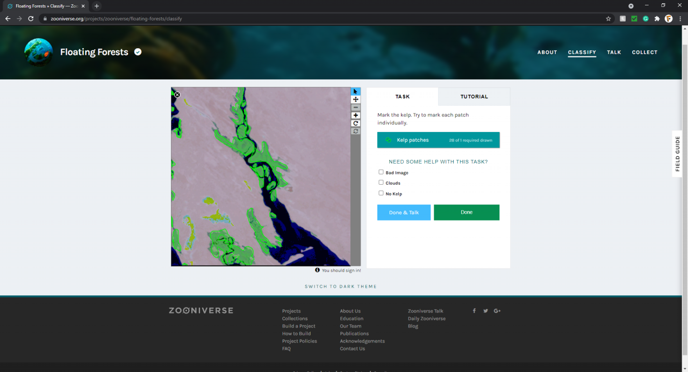Image resolution: width=688 pixels, height=372 pixels.
Task: Reset the image view
Action: coord(356,131)
